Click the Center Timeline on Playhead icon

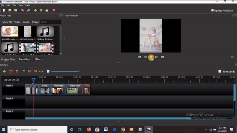pyautogui.click(x=41, y=71)
